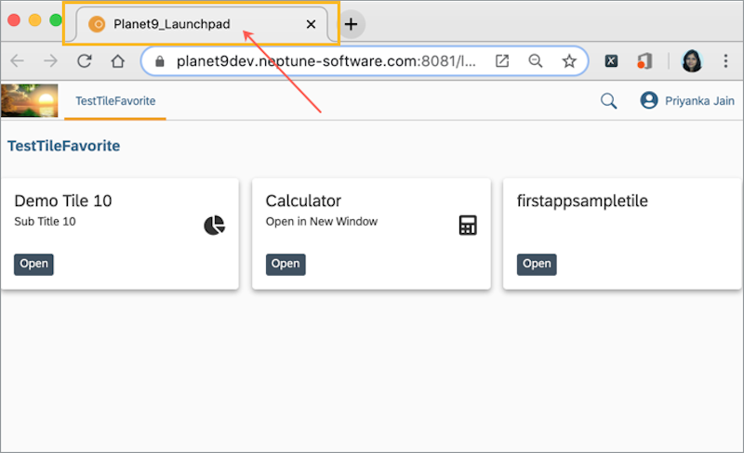This screenshot has height=453, width=744.
Task: Click the zoom magnifier icon in address bar
Action: [x=536, y=61]
